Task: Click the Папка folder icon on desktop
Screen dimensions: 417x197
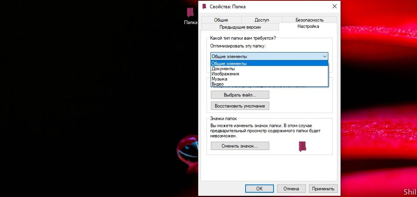Action: (x=191, y=12)
